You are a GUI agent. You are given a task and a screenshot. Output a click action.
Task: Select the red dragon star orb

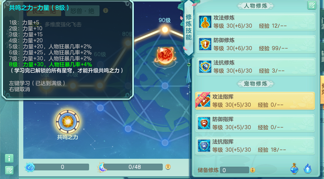coord(165,56)
